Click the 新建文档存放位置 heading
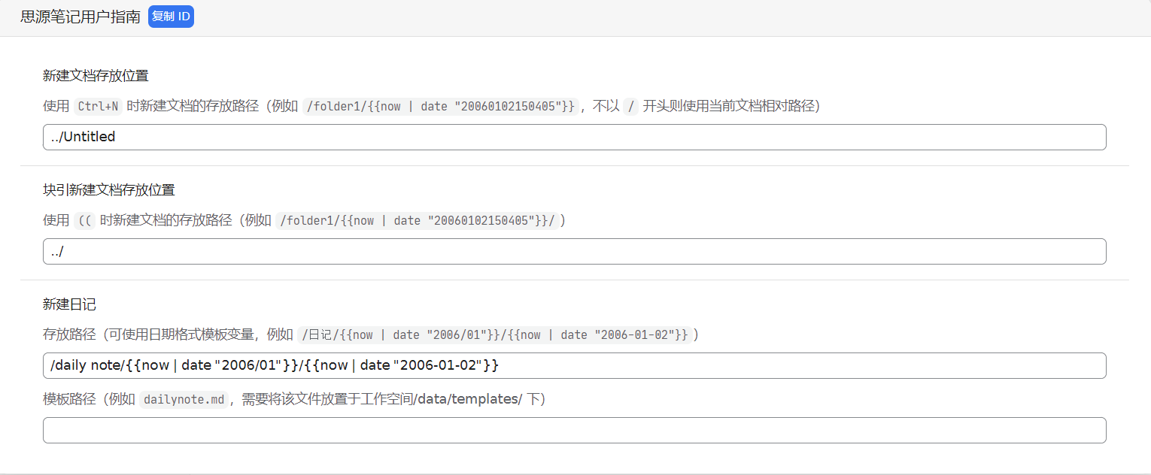The height and width of the screenshot is (475, 1151). 96,75
